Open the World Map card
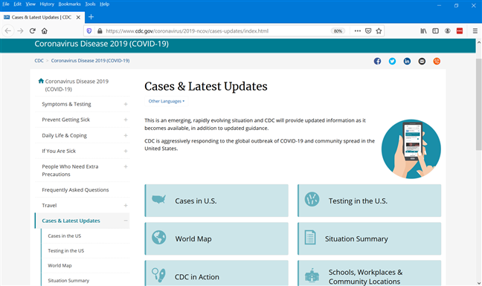Viewport: 482px width, 286px height. (x=216, y=238)
